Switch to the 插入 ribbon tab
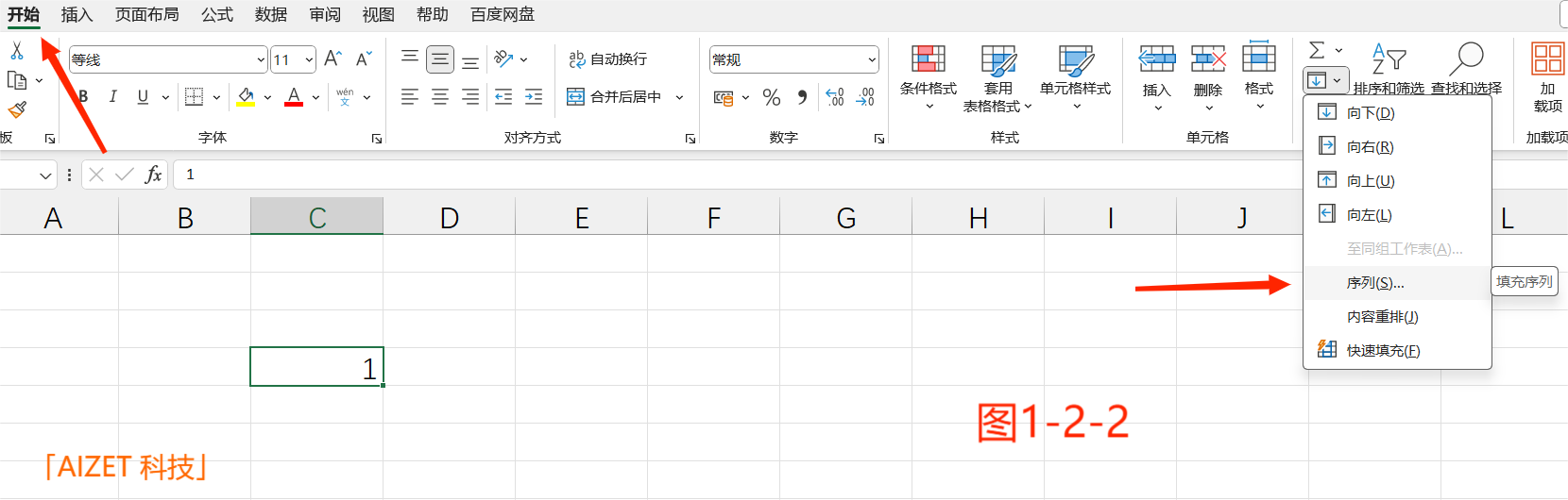This screenshot has width=1568, height=500. 77,14
